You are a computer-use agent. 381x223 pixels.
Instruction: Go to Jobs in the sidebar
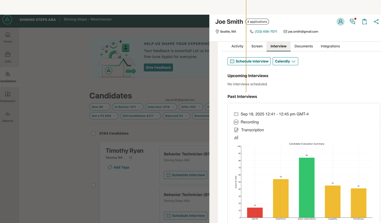(8, 57)
